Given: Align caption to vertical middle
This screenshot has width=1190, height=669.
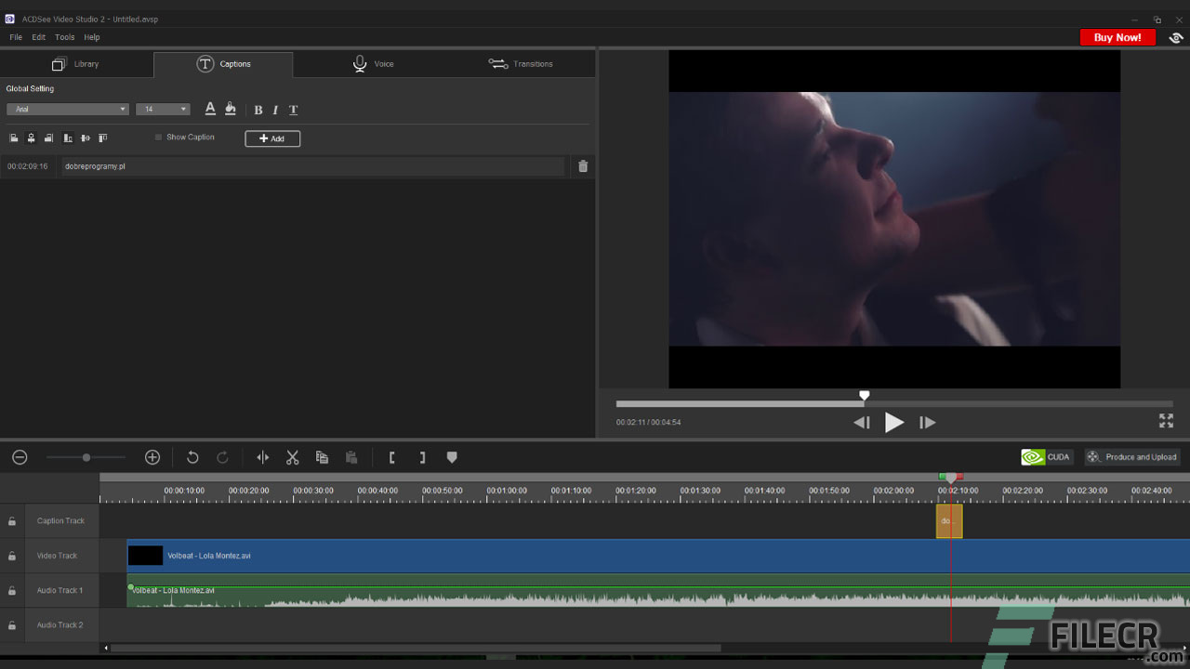Looking at the screenshot, I should [86, 138].
